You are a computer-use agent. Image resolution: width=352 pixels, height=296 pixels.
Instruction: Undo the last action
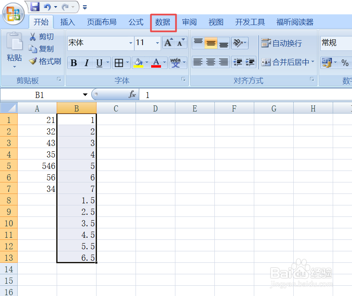[47, 7]
